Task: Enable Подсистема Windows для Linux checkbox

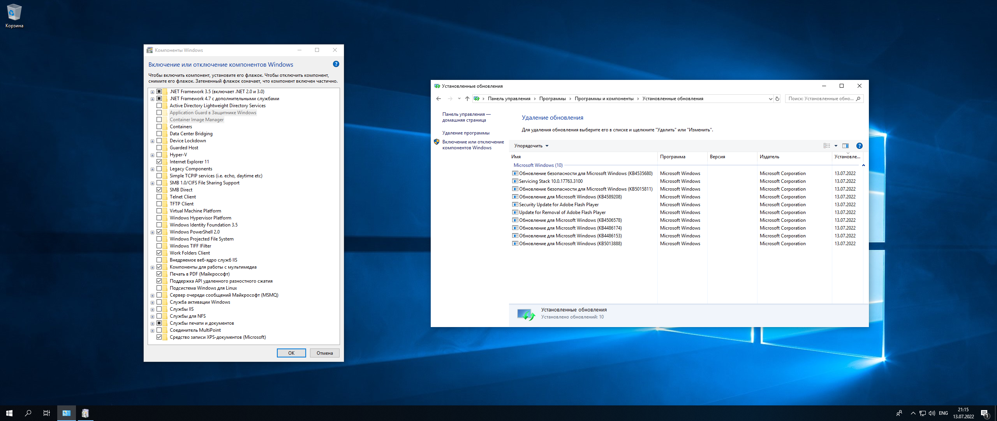Action: pos(159,288)
